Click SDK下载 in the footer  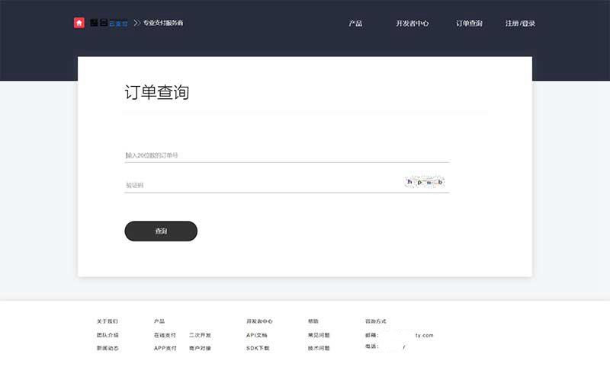(258, 348)
